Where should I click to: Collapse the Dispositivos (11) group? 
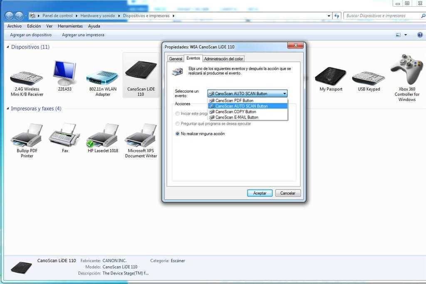(x=8, y=47)
